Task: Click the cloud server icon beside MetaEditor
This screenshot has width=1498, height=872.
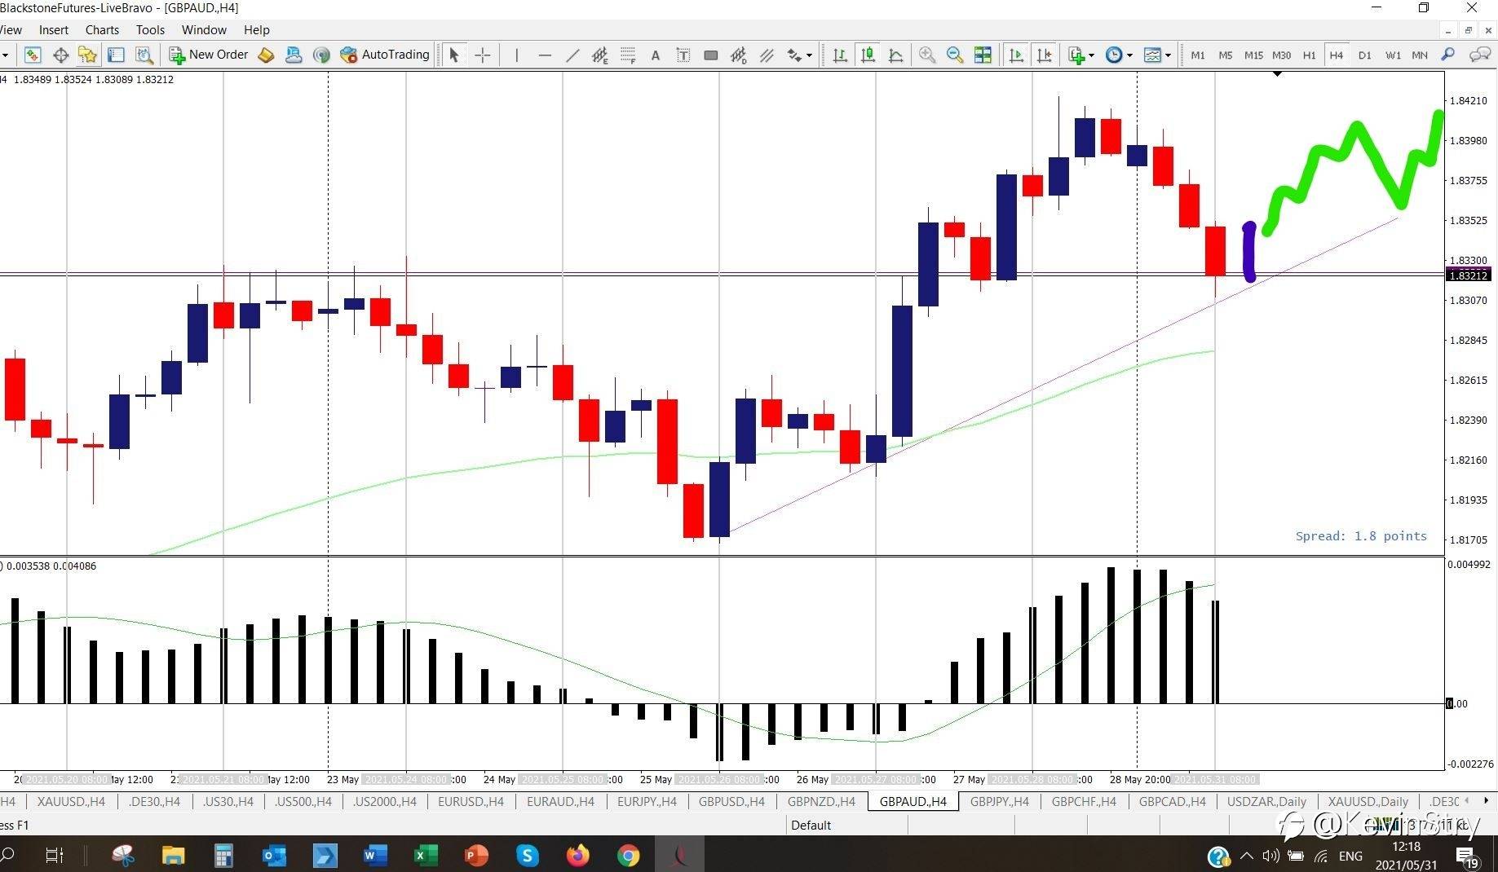Action: point(294,55)
